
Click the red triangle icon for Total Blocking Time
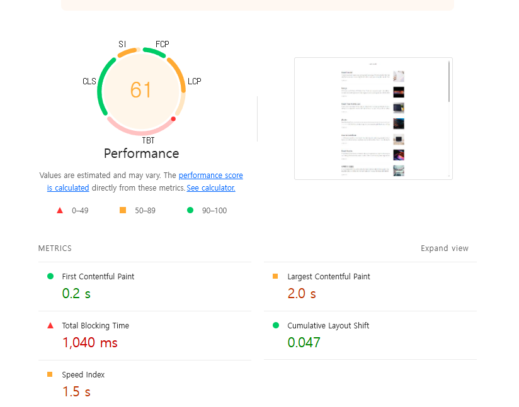(50, 325)
